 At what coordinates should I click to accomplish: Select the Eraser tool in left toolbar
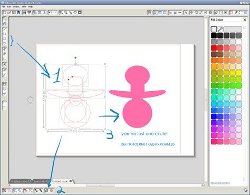[x=5, y=70]
